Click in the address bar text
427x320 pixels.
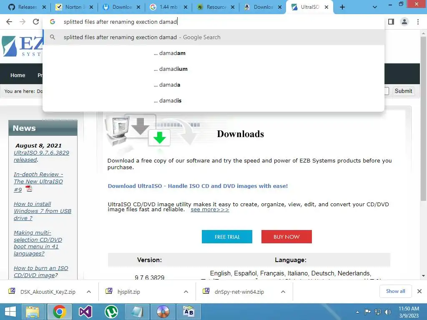[x=121, y=22]
